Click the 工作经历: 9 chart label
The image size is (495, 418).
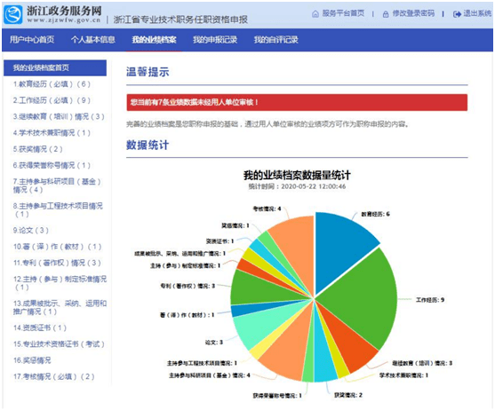coord(430,300)
